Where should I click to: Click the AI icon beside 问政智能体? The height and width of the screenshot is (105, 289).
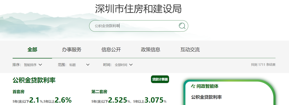[193, 86]
